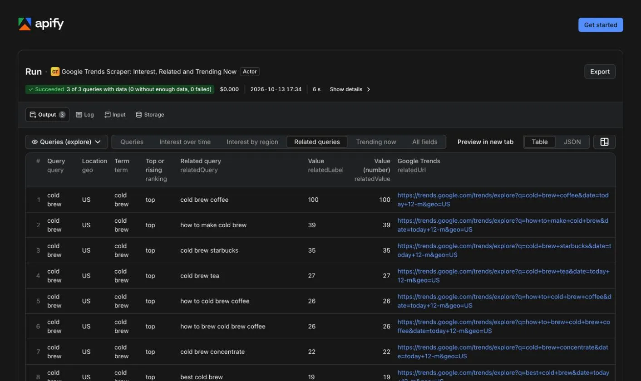
Task: Click the GT actor icon
Action: click(x=55, y=72)
